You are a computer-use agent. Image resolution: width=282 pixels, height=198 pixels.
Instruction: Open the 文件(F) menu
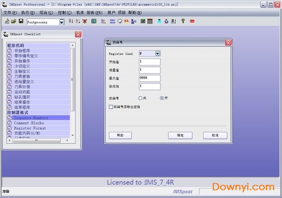click(10, 13)
